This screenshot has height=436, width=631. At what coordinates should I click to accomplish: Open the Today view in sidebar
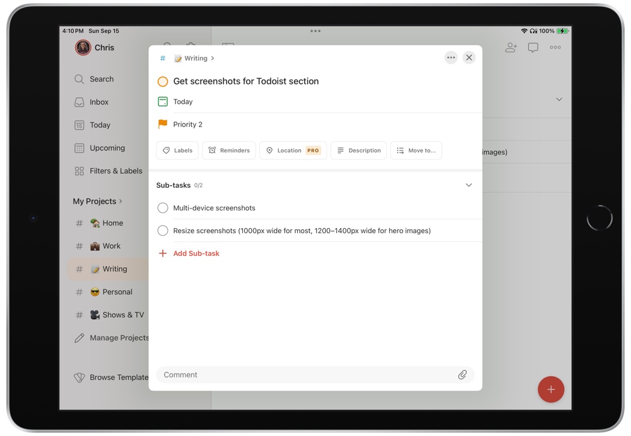pyautogui.click(x=93, y=125)
